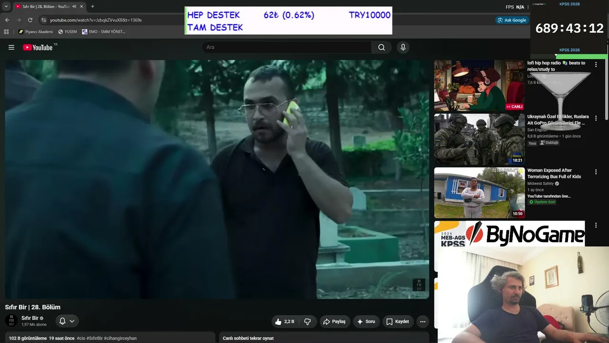Click the Sıfır Bir watermark in the video
Screen dimensions: 609x343
[419, 285]
